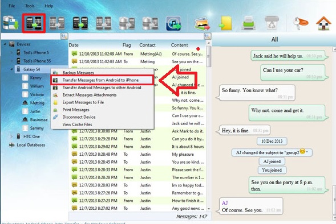Click the home house toolbar icon
Screen dimensions: 336x224
323,23
